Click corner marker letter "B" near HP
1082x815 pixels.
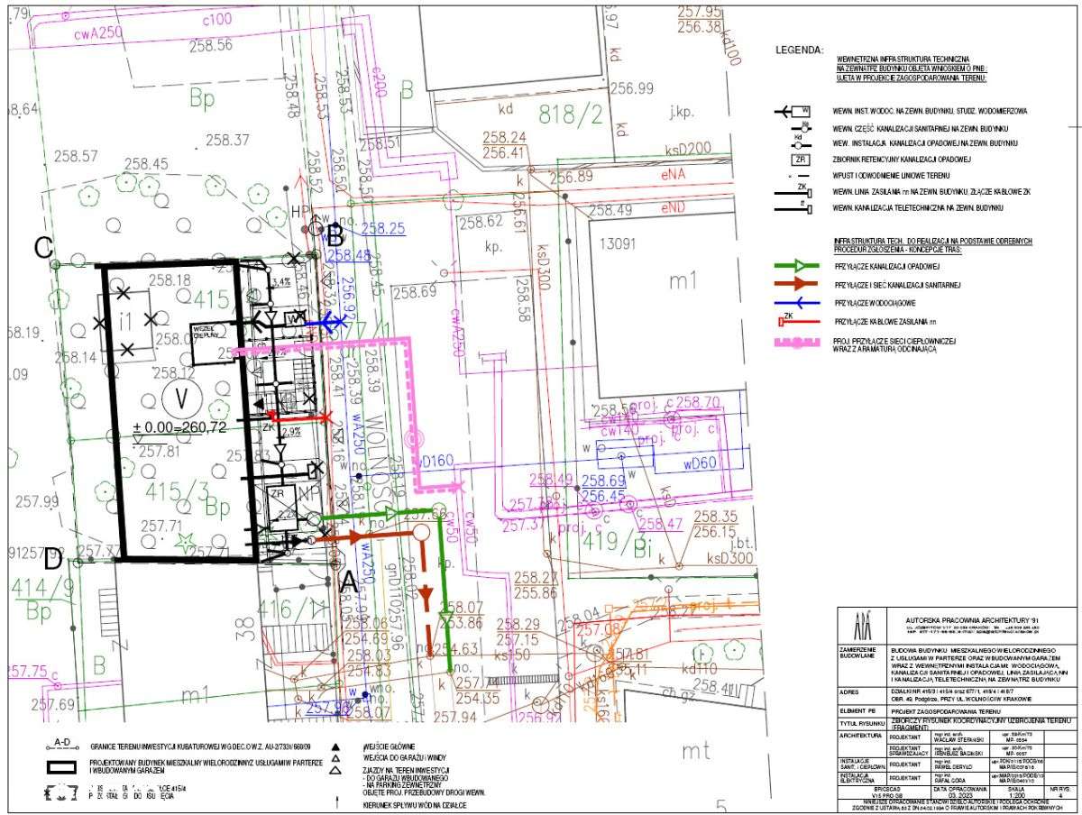(335, 237)
